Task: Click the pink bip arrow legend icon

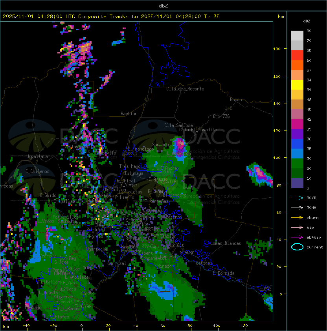Action: pyautogui.click(x=297, y=227)
